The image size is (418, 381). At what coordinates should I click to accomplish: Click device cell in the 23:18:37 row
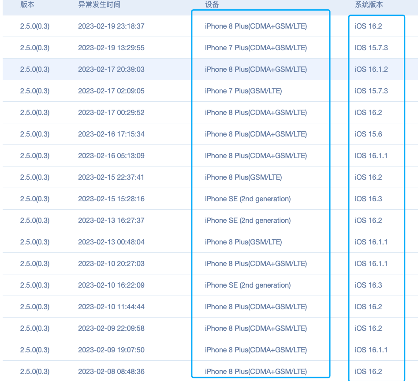[256, 26]
